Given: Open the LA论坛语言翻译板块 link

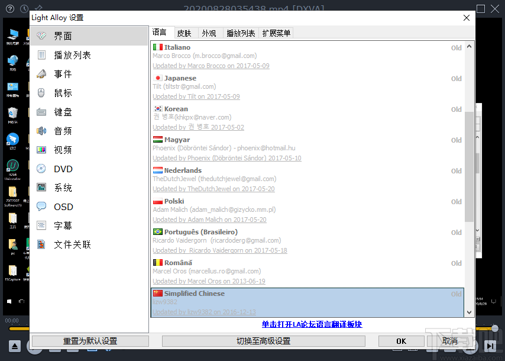Looking at the screenshot, I should pyautogui.click(x=312, y=324).
